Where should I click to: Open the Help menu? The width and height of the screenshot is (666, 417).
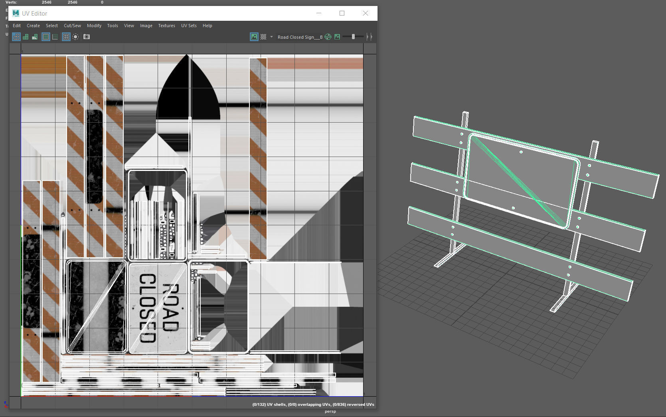(x=207, y=26)
